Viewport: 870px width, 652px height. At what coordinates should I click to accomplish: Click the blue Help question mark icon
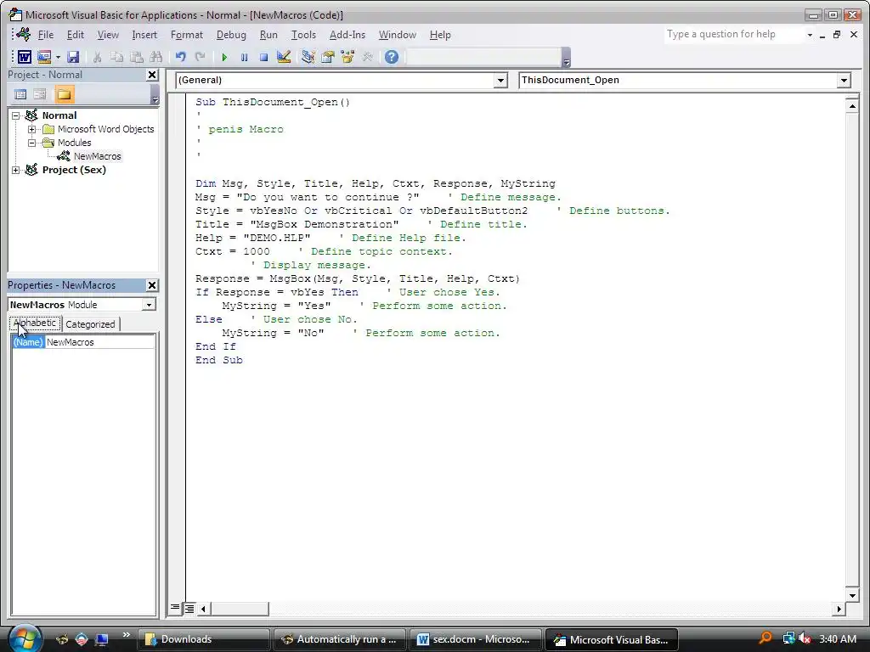[391, 57]
